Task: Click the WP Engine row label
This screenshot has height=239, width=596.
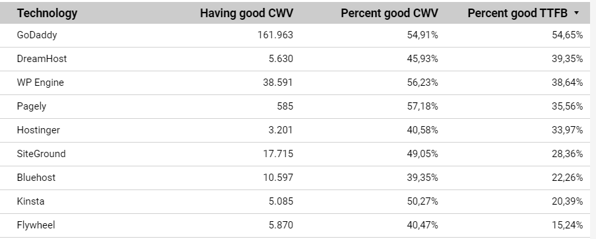Action: click(40, 83)
